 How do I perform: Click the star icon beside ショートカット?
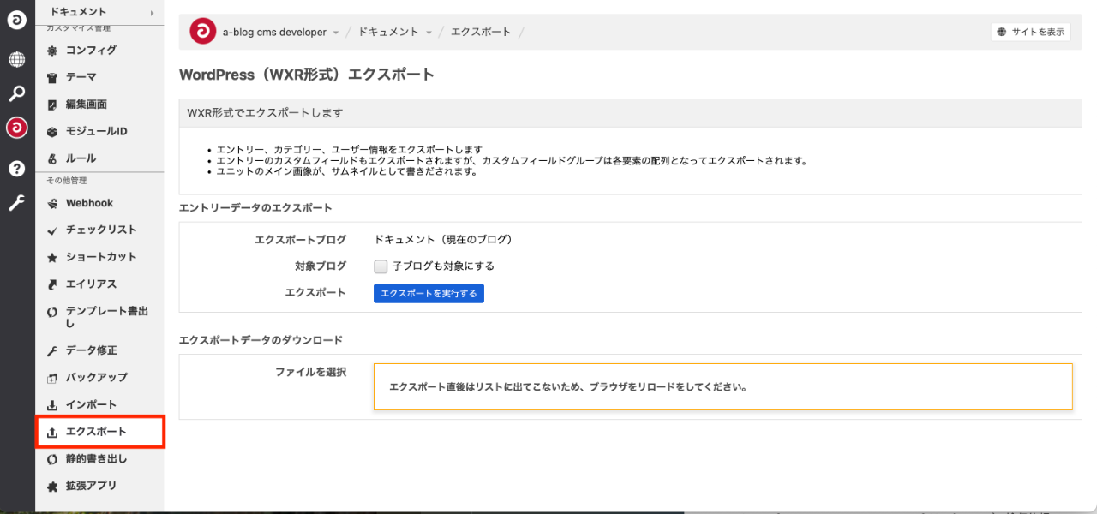[52, 257]
